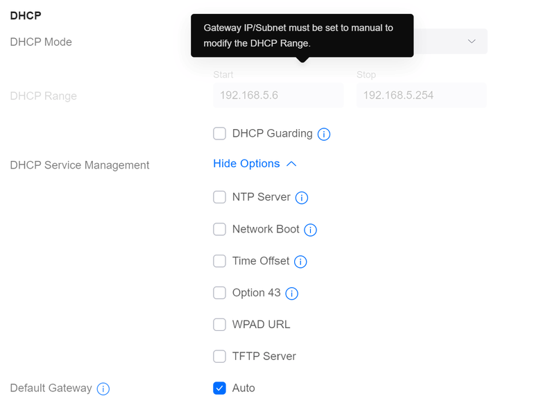This screenshot has width=555, height=410.
Task: Click the Option 43 info icon
Action: [x=292, y=293]
